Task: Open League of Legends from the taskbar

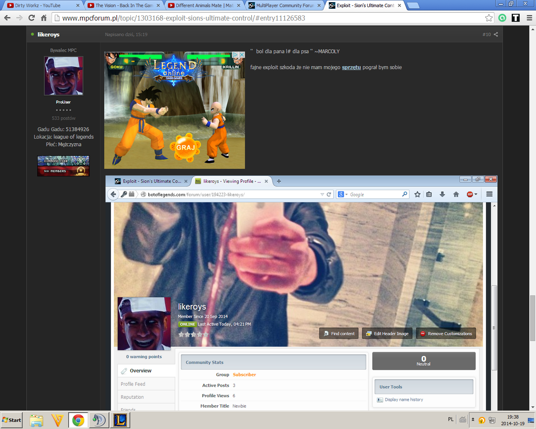Action: click(x=120, y=420)
